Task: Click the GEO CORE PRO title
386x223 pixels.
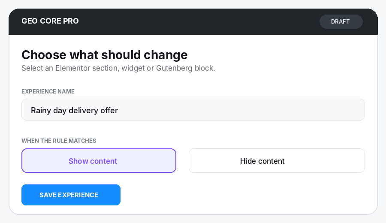Action: [50, 21]
